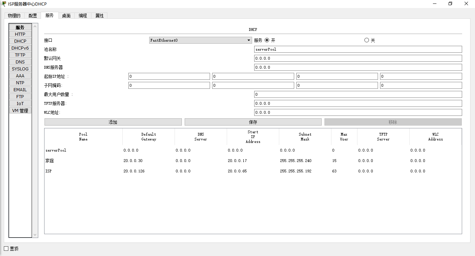Select the 服务 tab

49,15
